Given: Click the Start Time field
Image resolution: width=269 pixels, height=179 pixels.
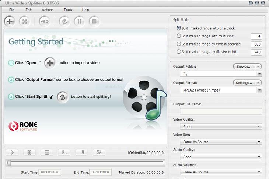Looking at the screenshot, I should tap(50, 172).
